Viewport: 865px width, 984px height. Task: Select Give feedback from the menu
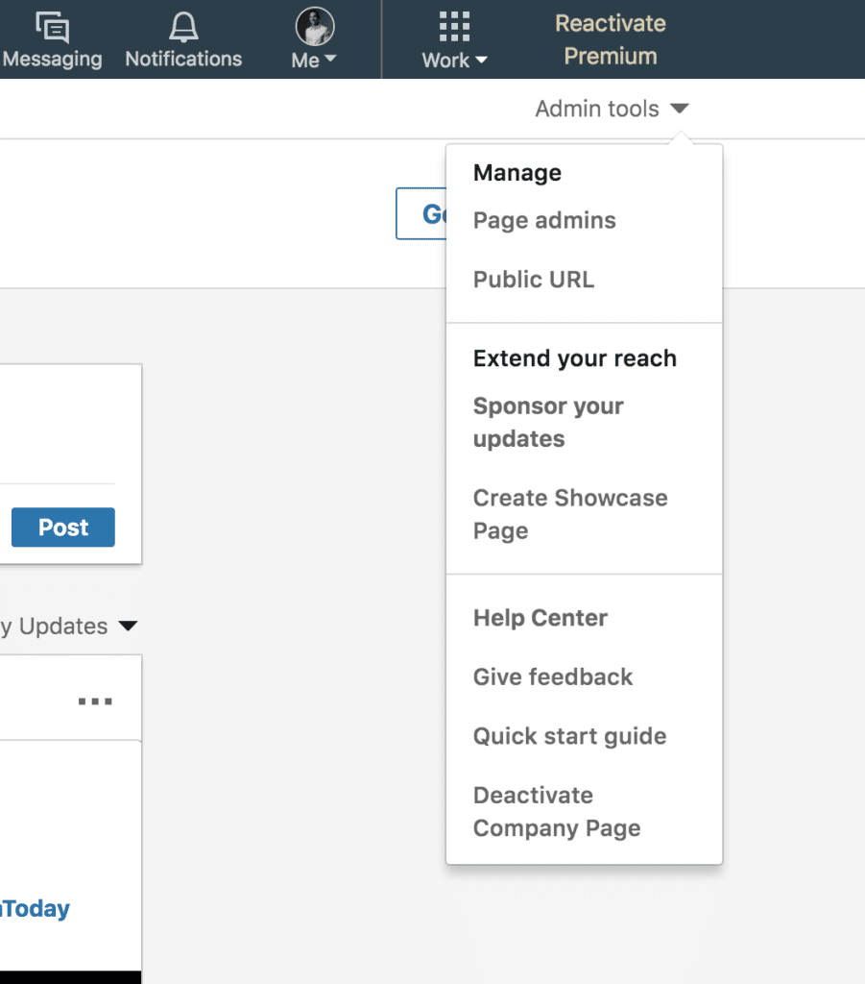click(x=553, y=676)
